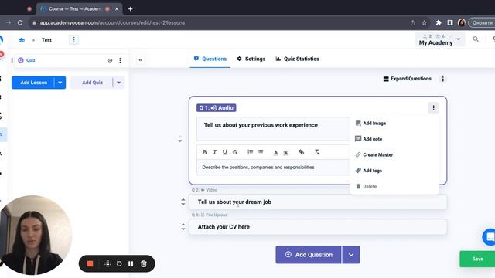Open the browser profile avatar

point(462,22)
